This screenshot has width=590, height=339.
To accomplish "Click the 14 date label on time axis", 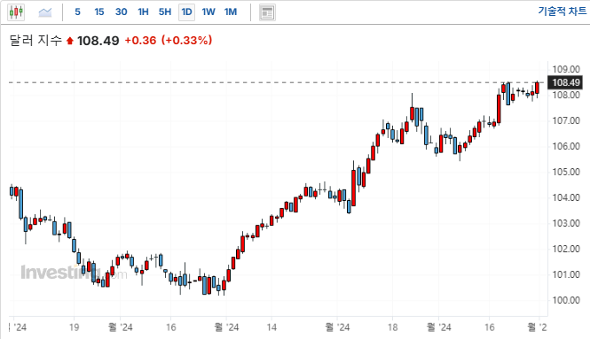I will [x=271, y=327].
